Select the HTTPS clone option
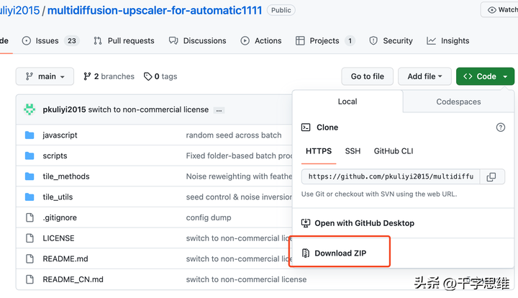Image resolution: width=518 pixels, height=298 pixels. (x=319, y=151)
